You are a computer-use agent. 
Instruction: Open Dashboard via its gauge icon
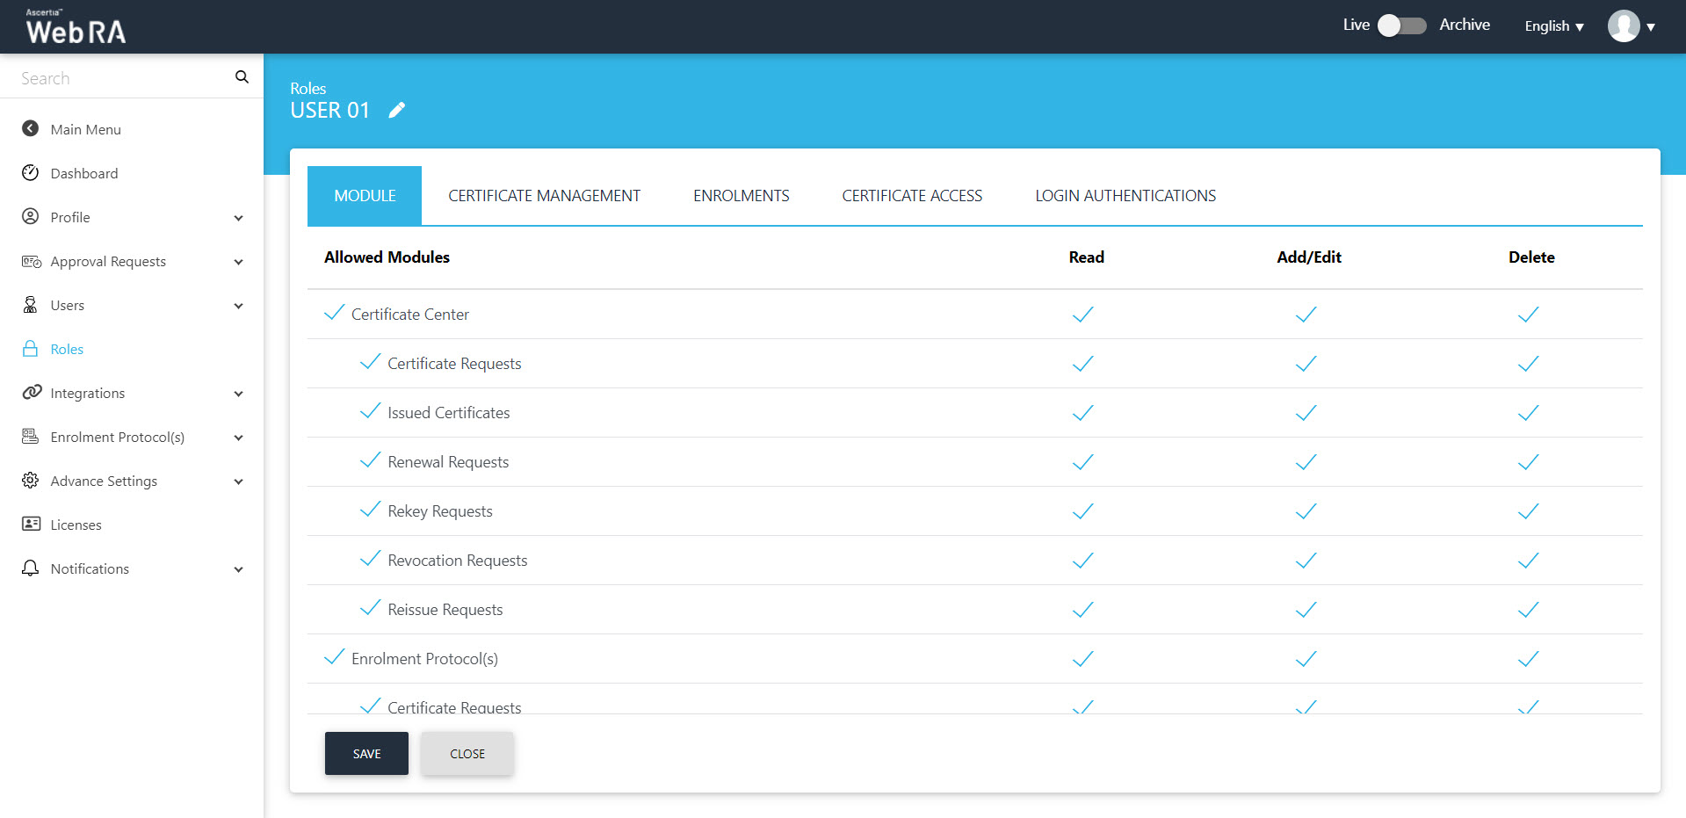31,173
